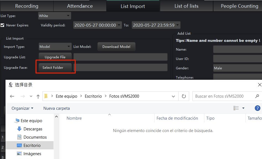
Task: Click the webcam icon in dialog title bar
Action: [10, 85]
